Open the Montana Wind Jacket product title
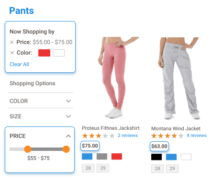 176,128
